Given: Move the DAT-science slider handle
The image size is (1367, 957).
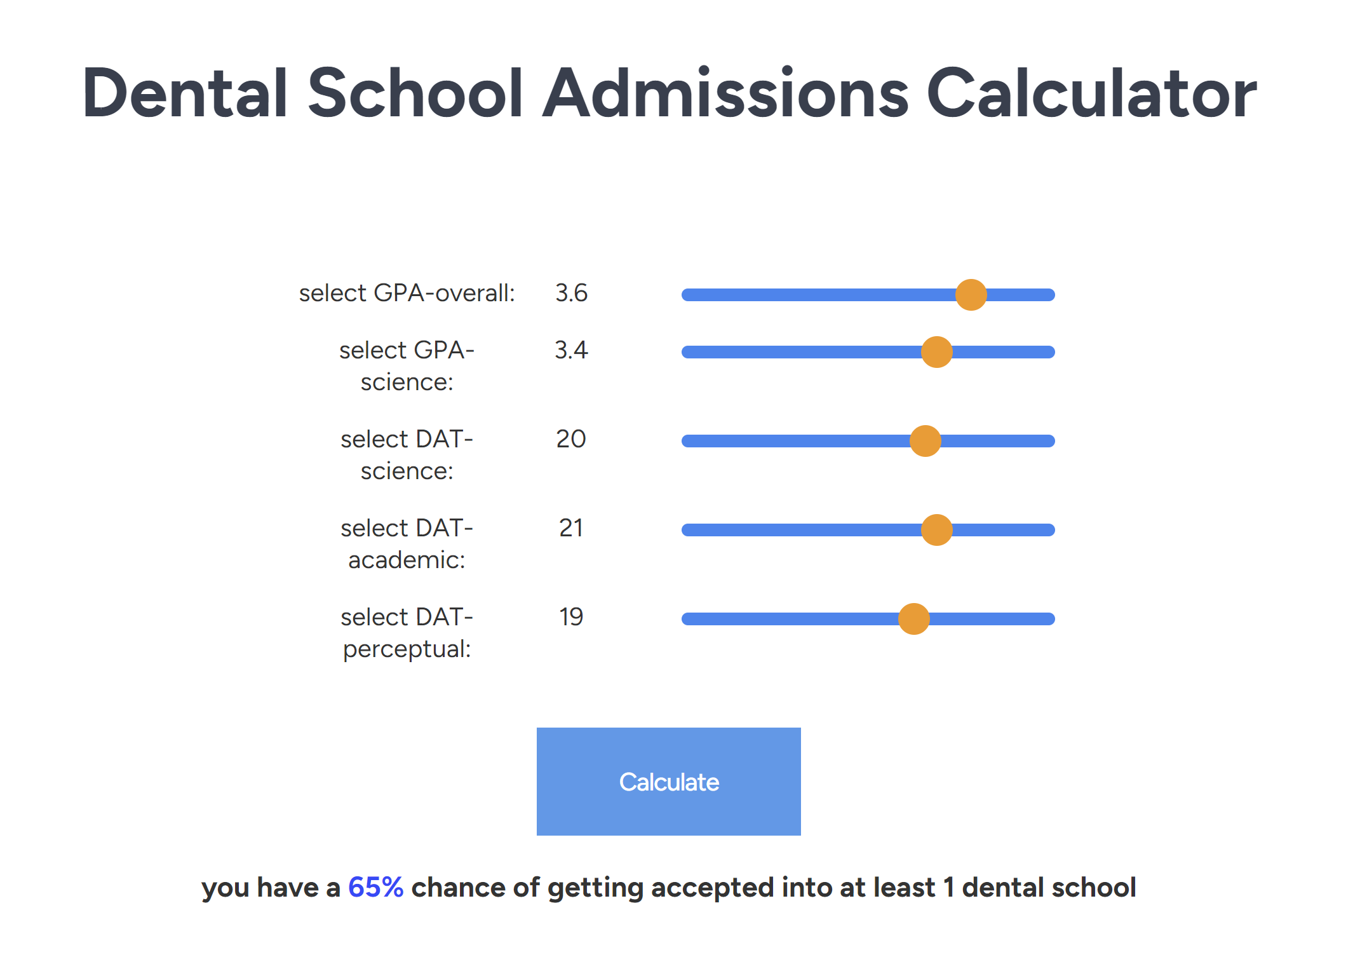Looking at the screenshot, I should pyautogui.click(x=926, y=440).
